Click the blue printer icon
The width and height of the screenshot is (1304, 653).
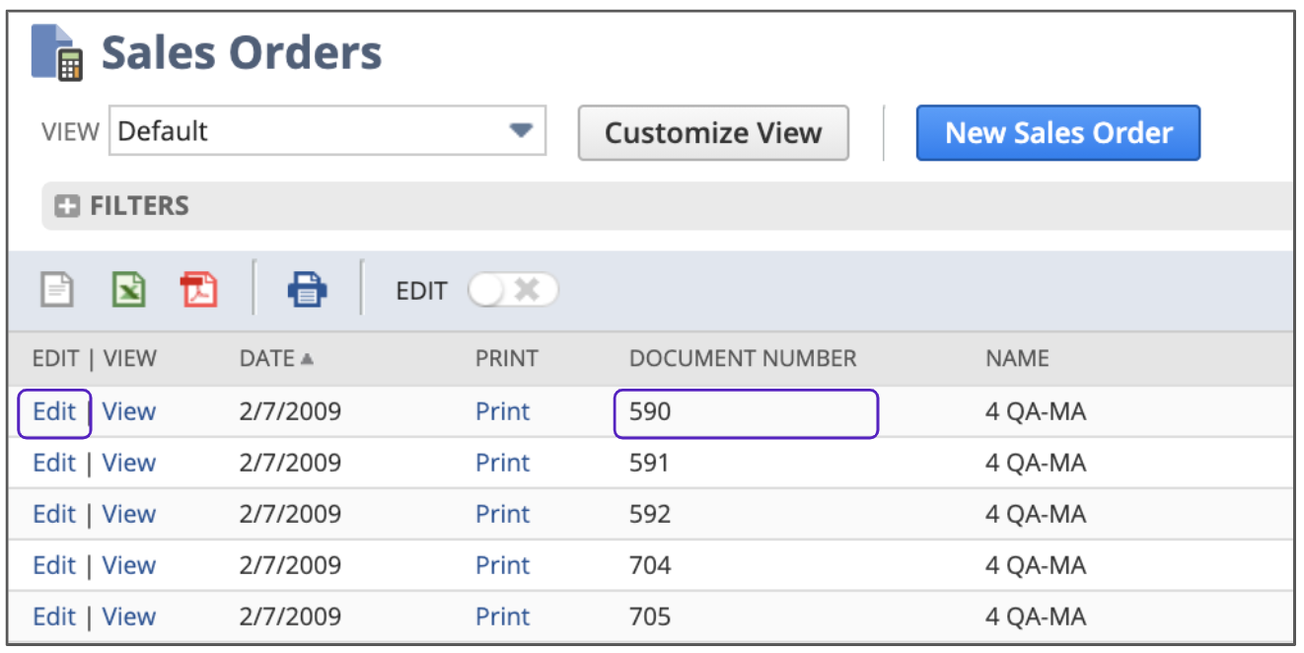pyautogui.click(x=307, y=291)
